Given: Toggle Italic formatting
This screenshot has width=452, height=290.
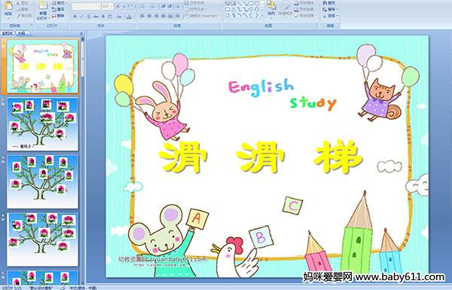Looking at the screenshot, I should point(81,17).
